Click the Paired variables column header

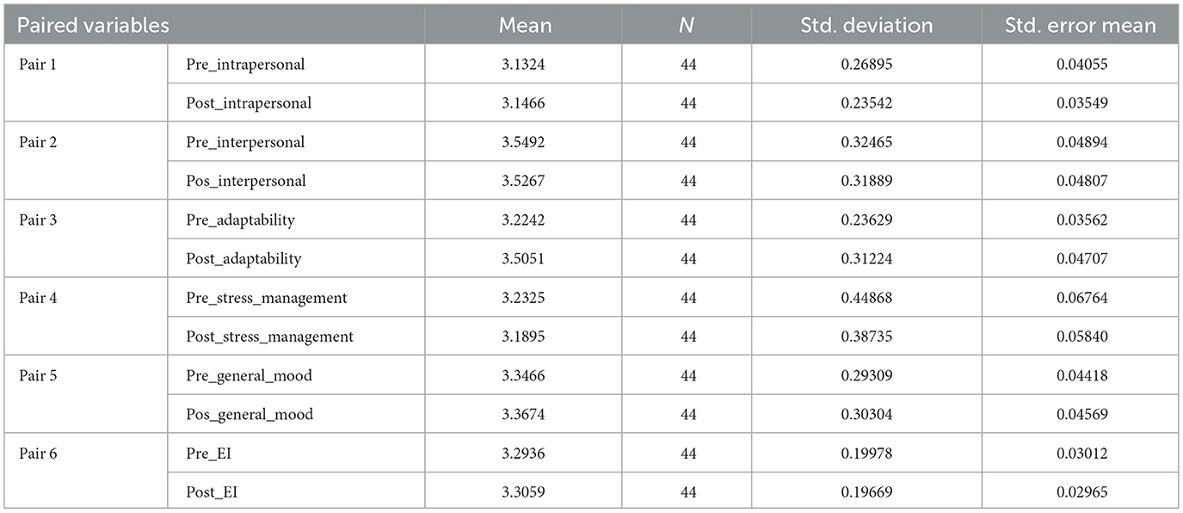(x=94, y=25)
